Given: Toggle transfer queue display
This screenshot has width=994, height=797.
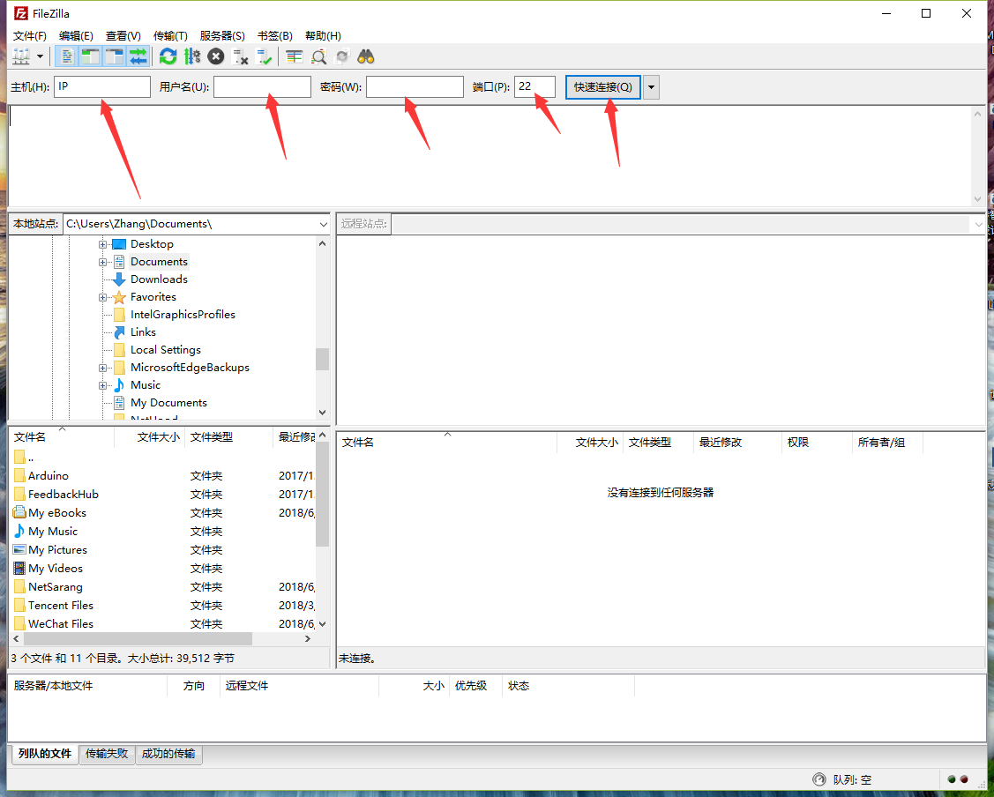Looking at the screenshot, I should pyautogui.click(x=138, y=56).
